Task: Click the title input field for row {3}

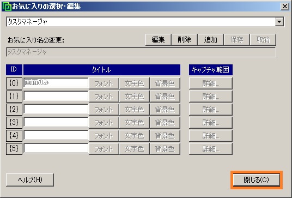Action: (56, 122)
